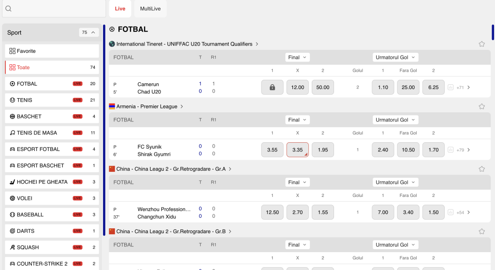Click the Toate grid icon
The height and width of the screenshot is (270, 495).
pyautogui.click(x=12, y=67)
